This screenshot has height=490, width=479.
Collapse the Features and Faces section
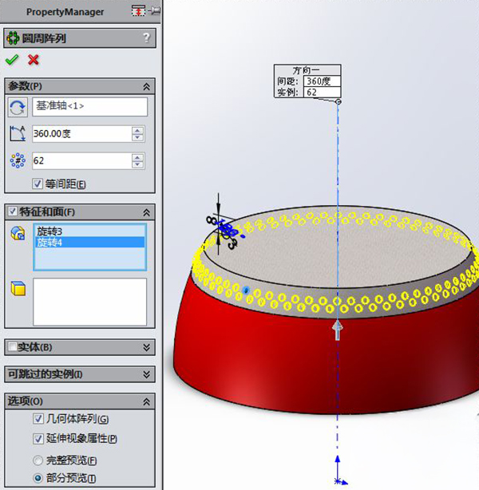(x=146, y=212)
